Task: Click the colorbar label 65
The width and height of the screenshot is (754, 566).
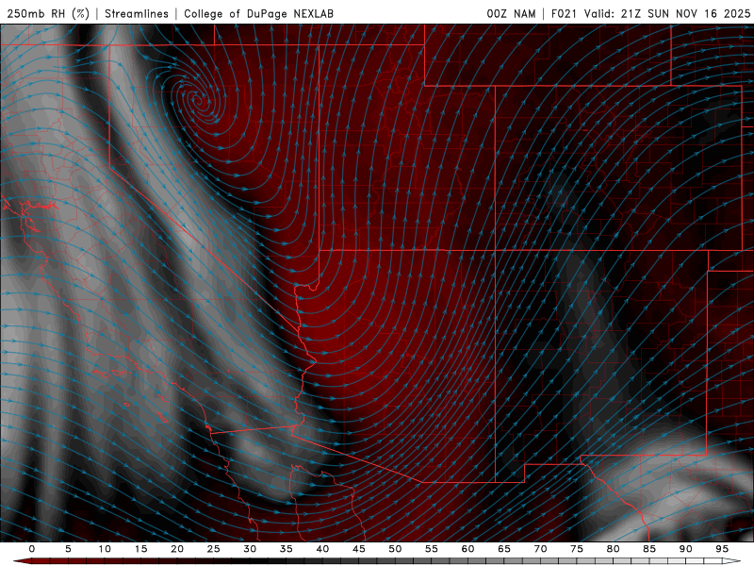Action: [x=504, y=549]
